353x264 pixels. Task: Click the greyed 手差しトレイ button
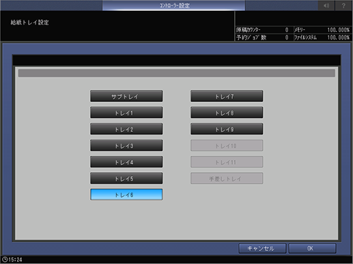(227, 178)
